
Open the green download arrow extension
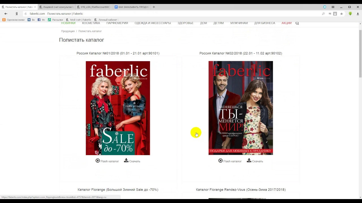point(350,14)
